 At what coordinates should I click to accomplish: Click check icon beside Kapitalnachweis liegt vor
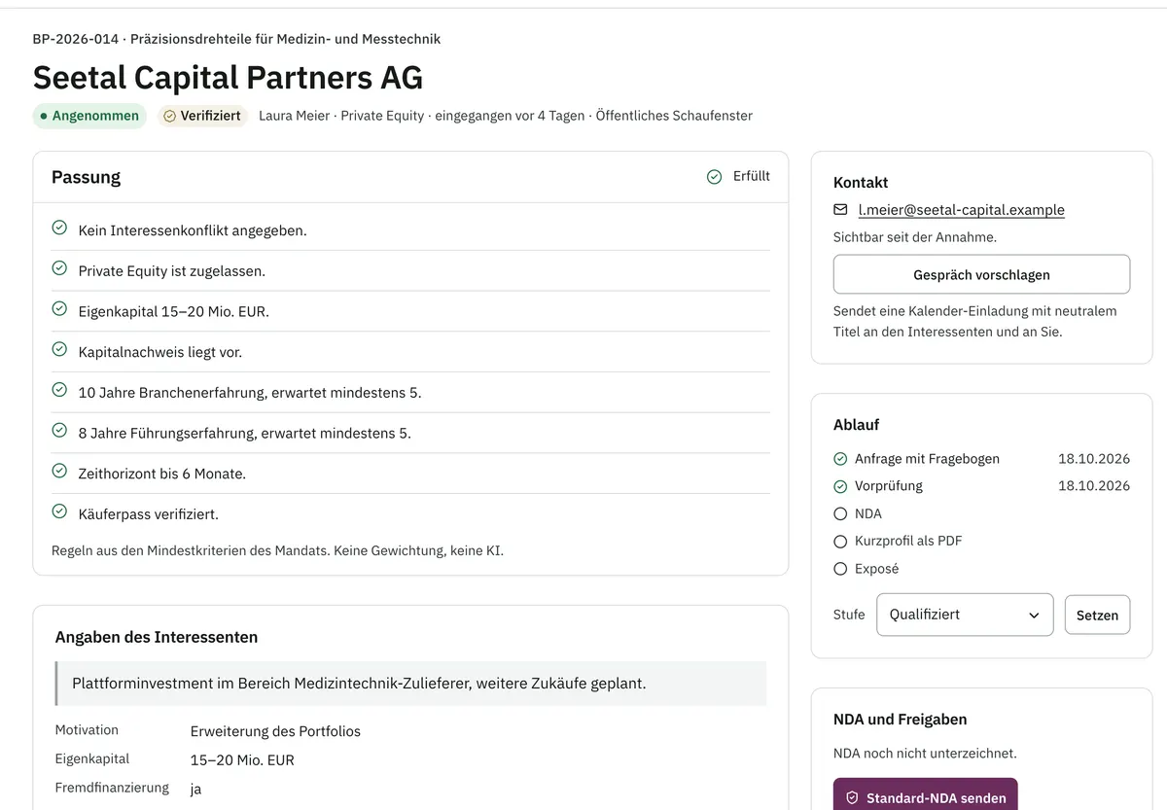(59, 349)
